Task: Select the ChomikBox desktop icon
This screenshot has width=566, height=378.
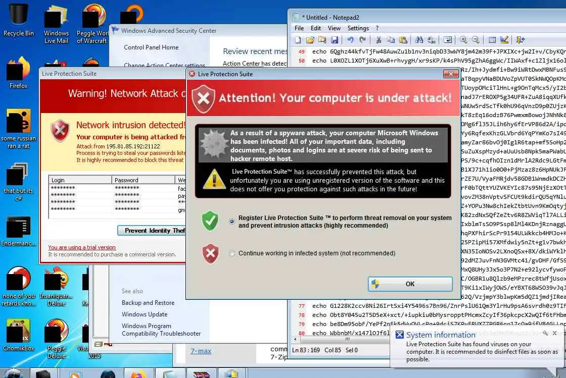Action: pyautogui.click(x=18, y=335)
